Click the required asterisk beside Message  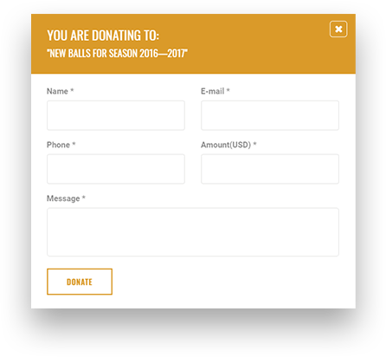[x=84, y=198]
